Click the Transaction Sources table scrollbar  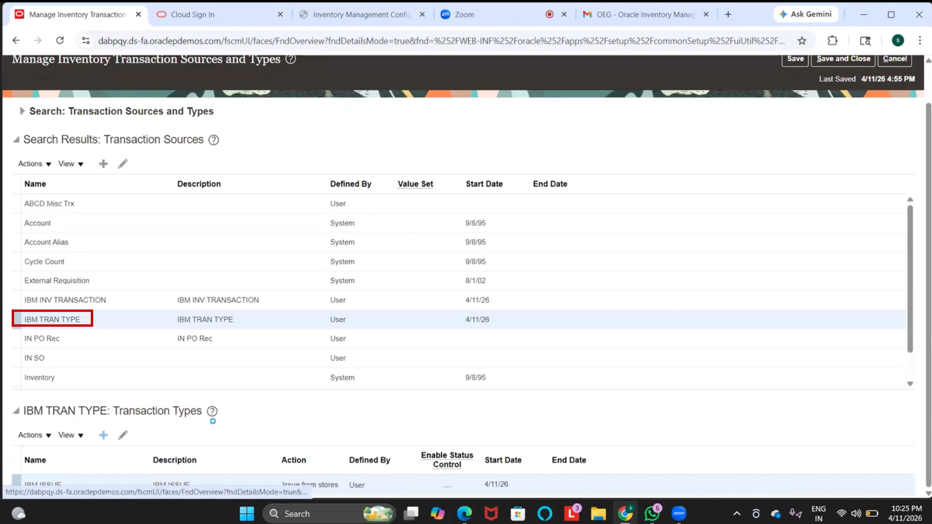coord(910,278)
